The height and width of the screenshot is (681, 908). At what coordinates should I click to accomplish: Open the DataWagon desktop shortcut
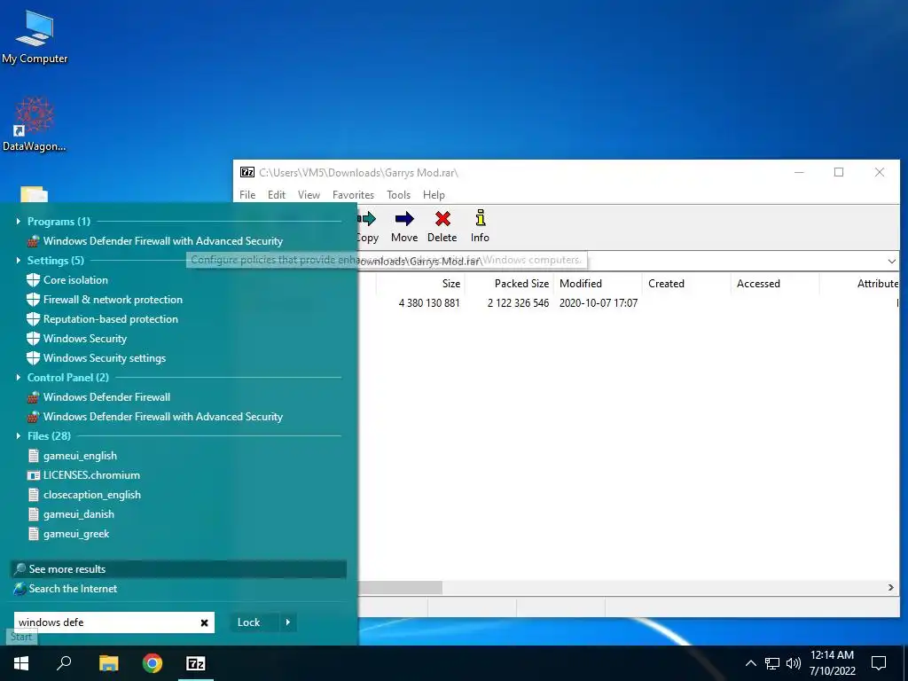coord(35,124)
